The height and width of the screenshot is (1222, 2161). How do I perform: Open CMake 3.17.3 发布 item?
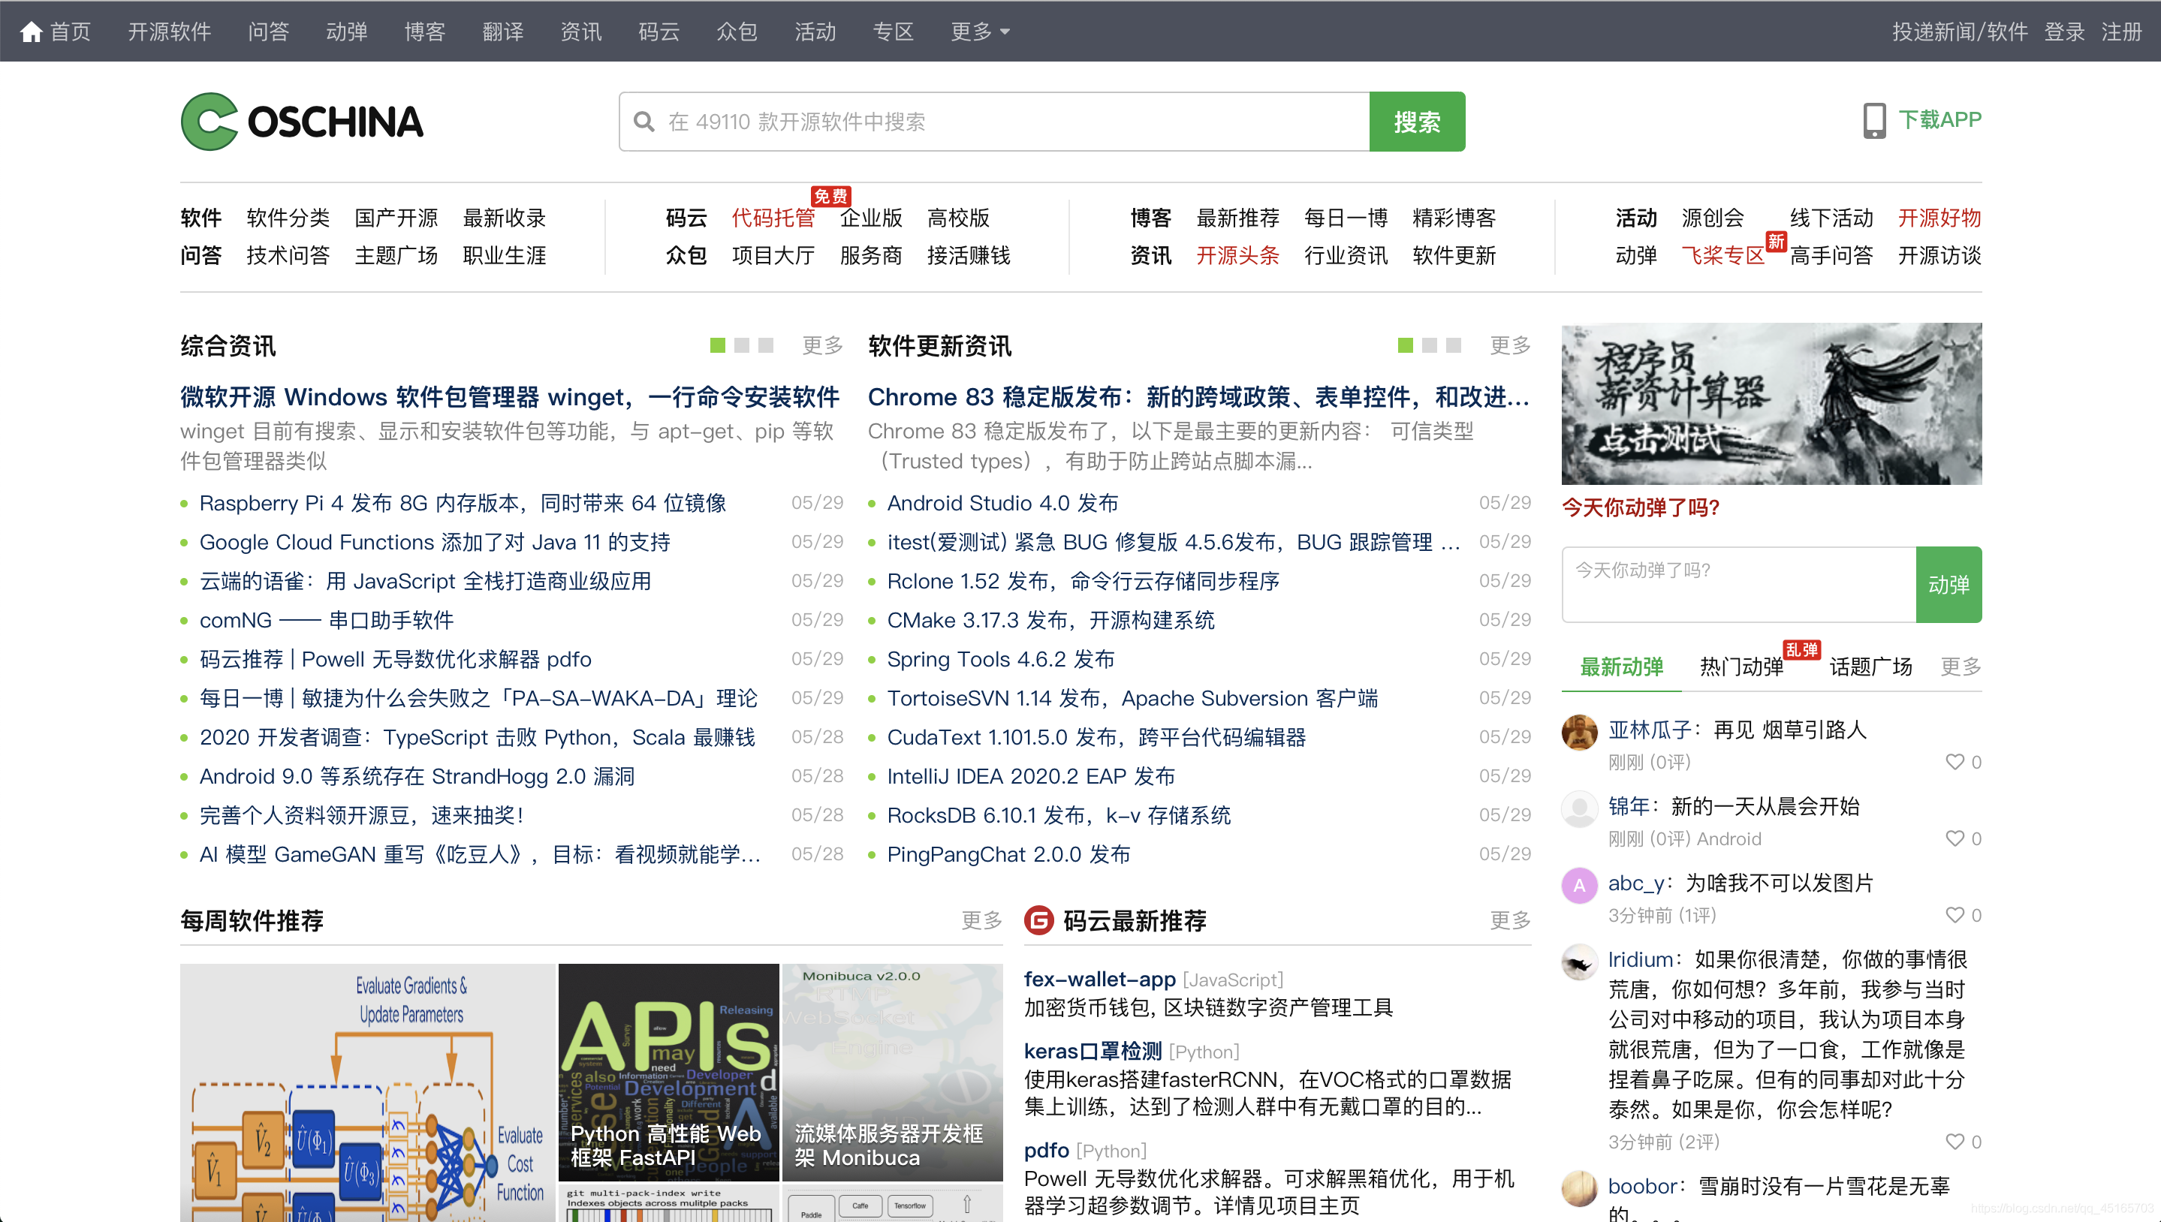coord(1051,620)
